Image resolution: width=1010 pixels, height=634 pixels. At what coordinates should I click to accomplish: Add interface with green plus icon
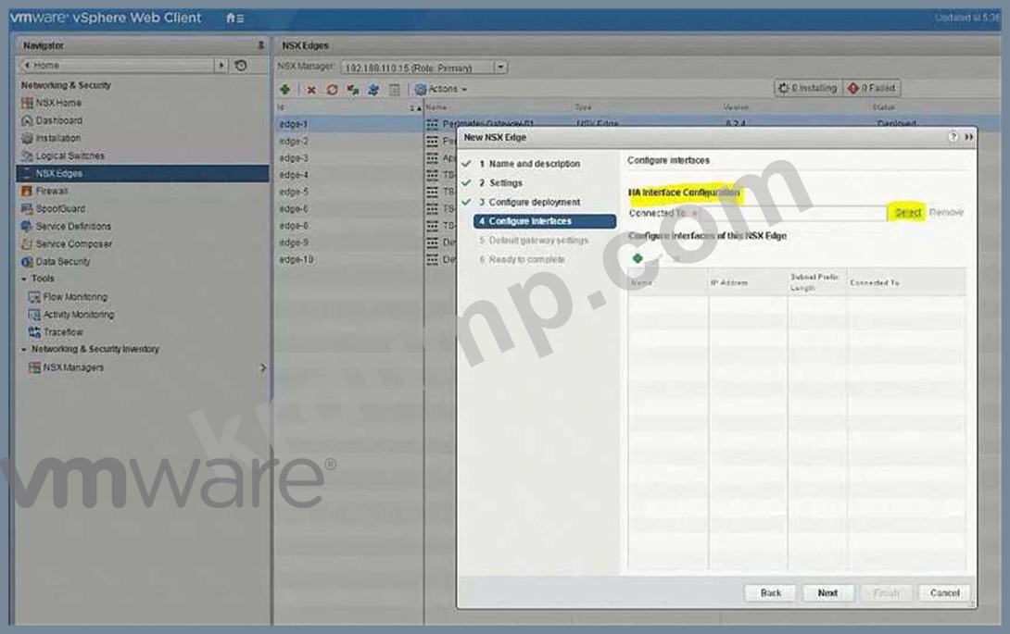[638, 258]
